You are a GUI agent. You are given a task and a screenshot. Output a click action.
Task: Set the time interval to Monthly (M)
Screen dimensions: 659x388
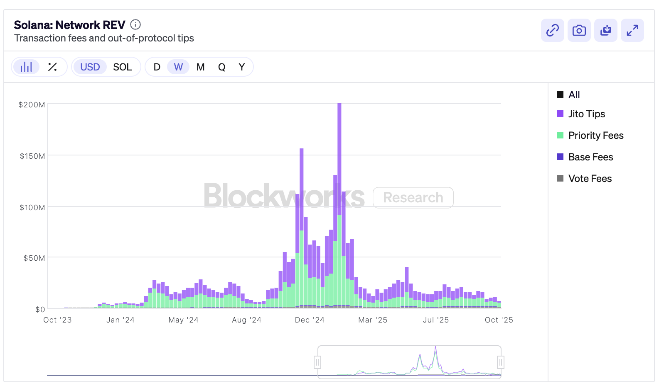(x=200, y=67)
